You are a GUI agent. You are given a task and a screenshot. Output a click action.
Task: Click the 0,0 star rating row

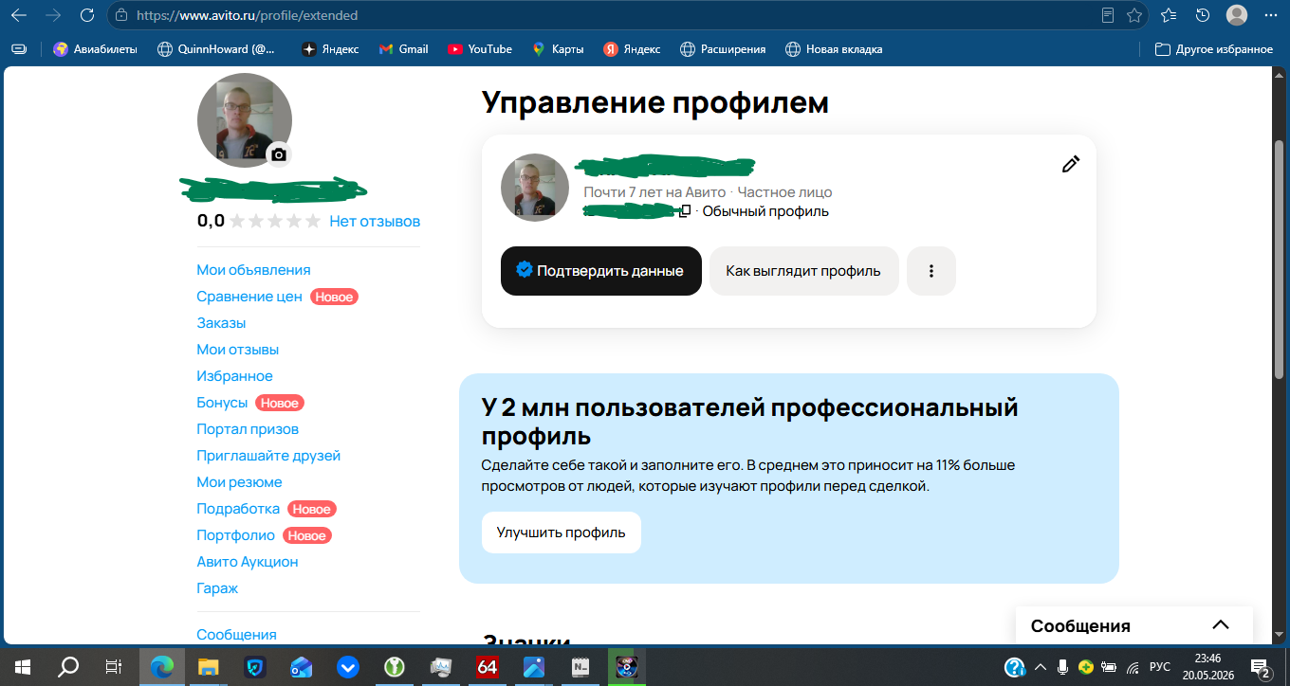[x=261, y=221]
